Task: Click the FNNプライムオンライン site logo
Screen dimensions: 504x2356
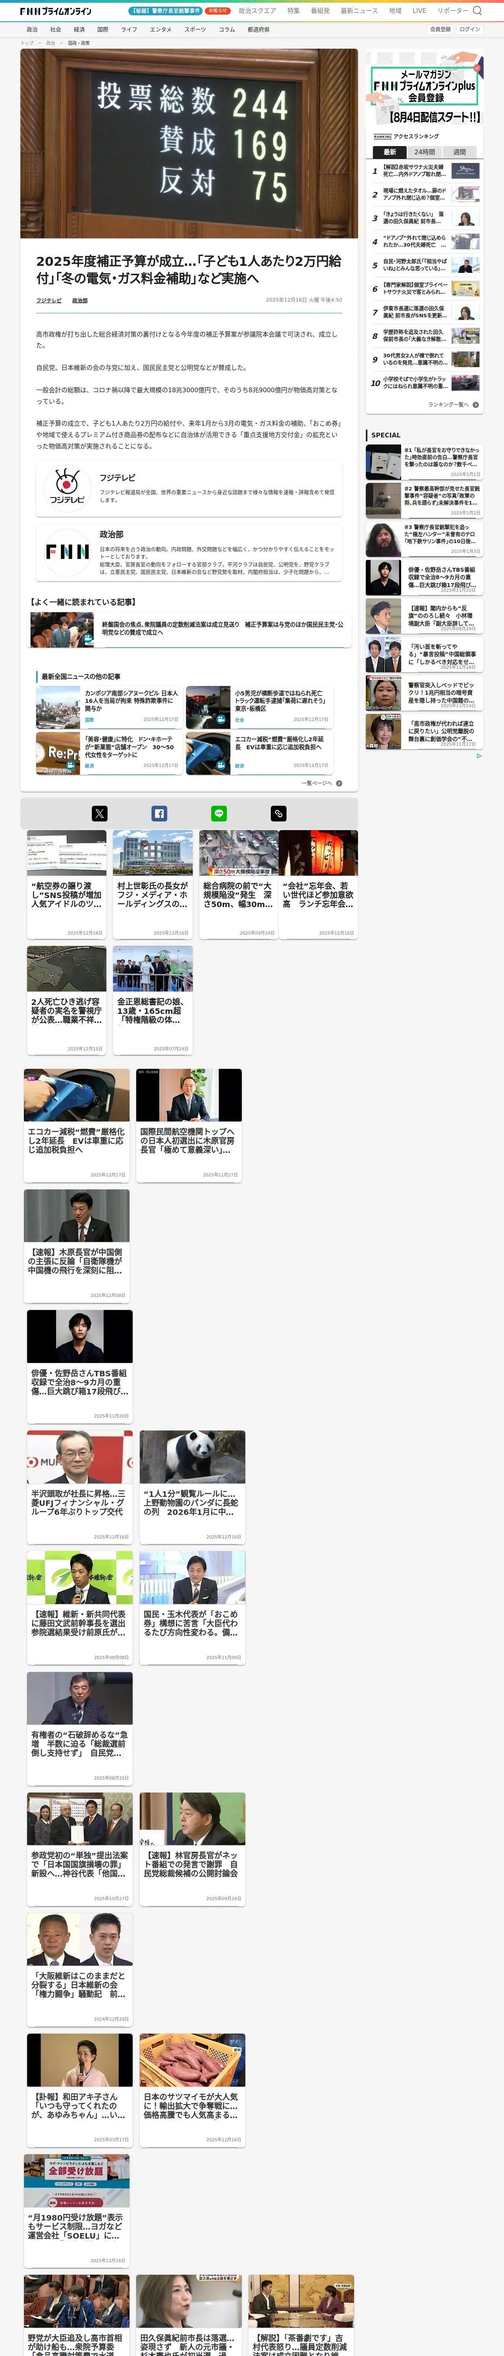Action: click(56, 11)
